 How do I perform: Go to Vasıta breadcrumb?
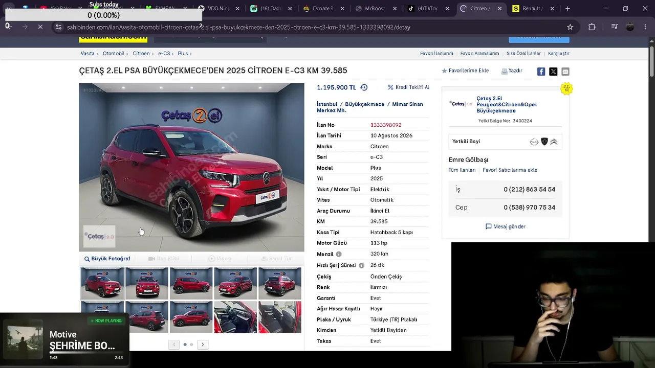88,54
